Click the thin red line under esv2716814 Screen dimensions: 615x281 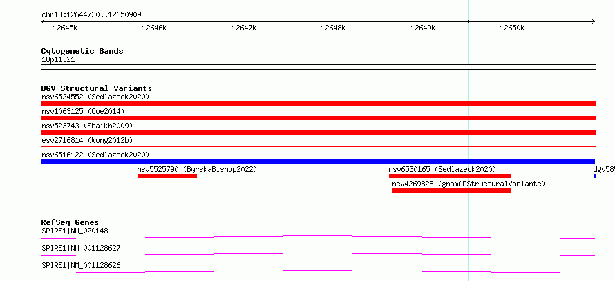[x=318, y=146]
